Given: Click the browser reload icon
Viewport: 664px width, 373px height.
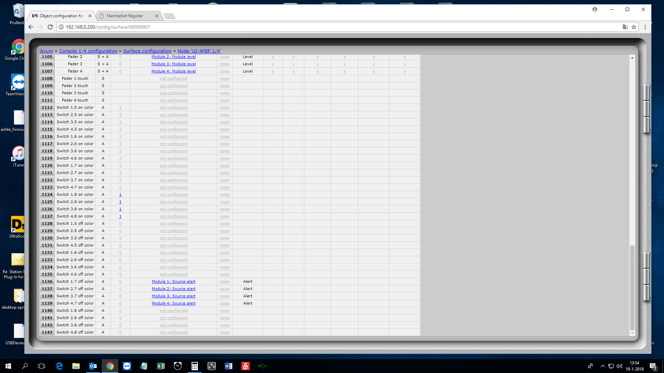Looking at the screenshot, I should coord(50,27).
